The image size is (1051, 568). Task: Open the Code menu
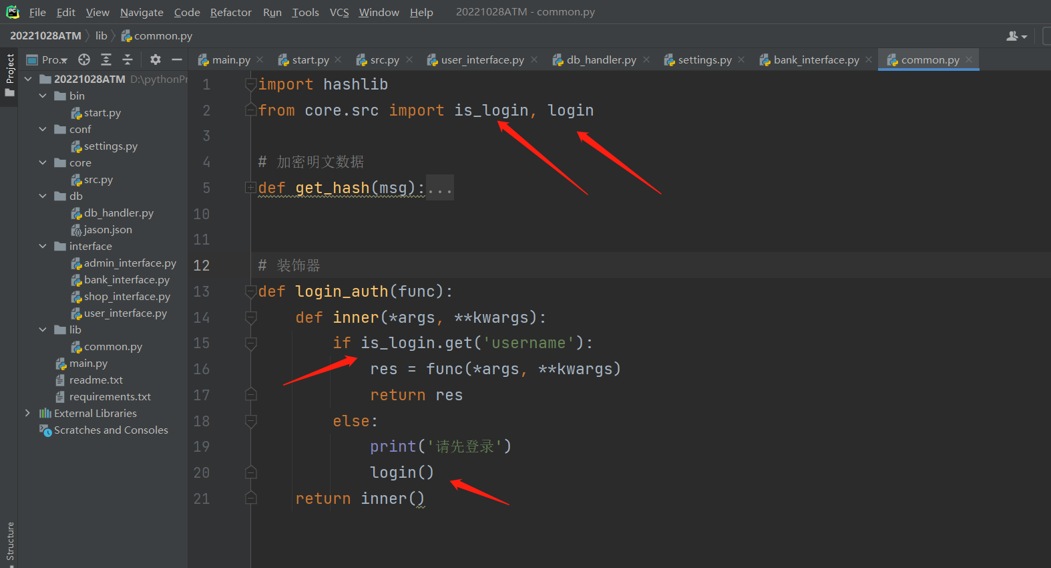point(187,12)
